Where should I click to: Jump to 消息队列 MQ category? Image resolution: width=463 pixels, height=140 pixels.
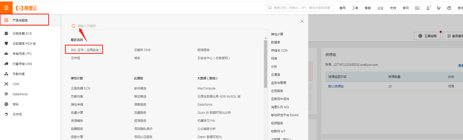click(280, 107)
